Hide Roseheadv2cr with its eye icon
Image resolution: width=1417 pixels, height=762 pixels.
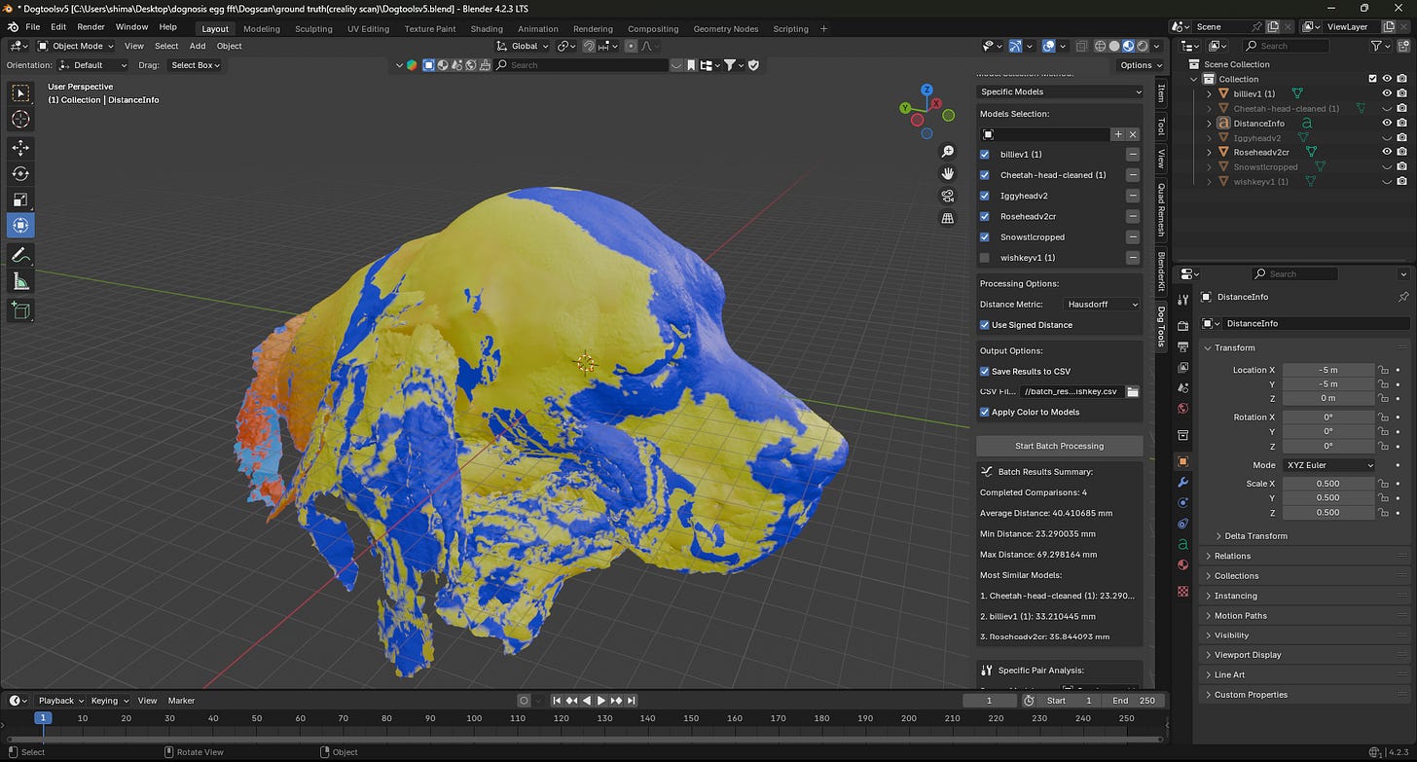click(x=1387, y=152)
